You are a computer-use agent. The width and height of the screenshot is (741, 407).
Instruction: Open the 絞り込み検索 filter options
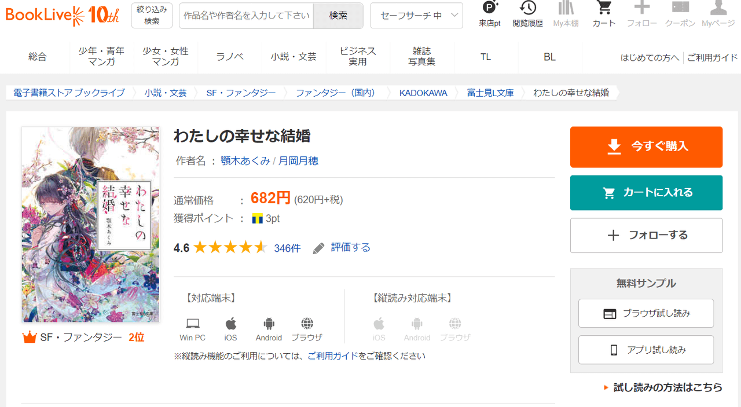(152, 16)
